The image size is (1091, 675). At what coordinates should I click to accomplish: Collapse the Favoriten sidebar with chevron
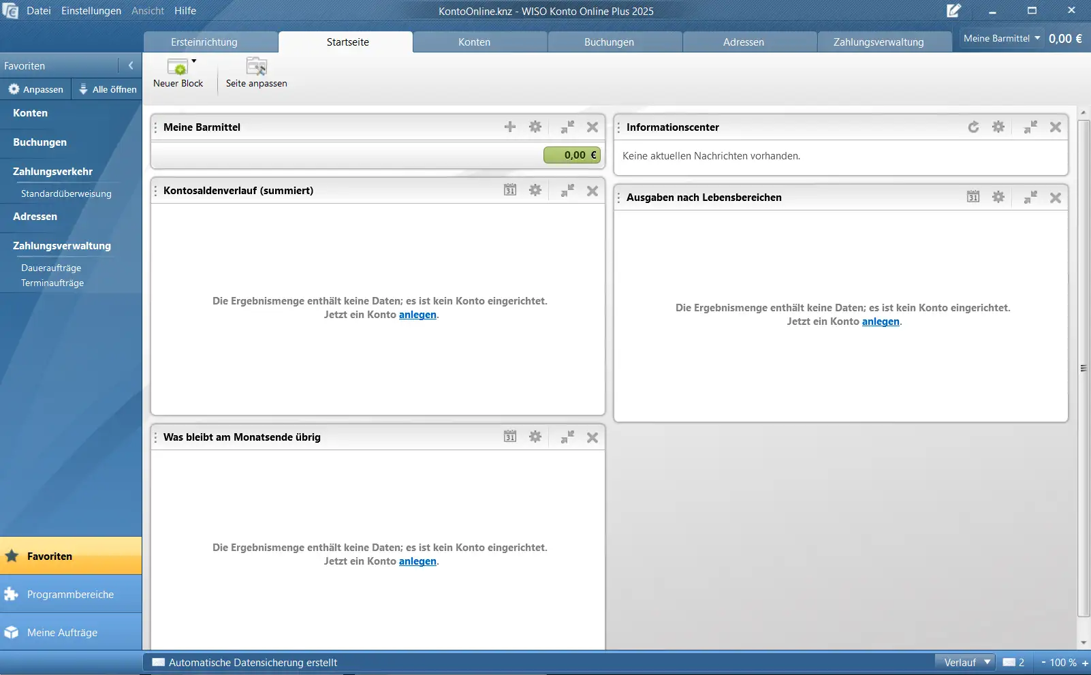pos(131,65)
